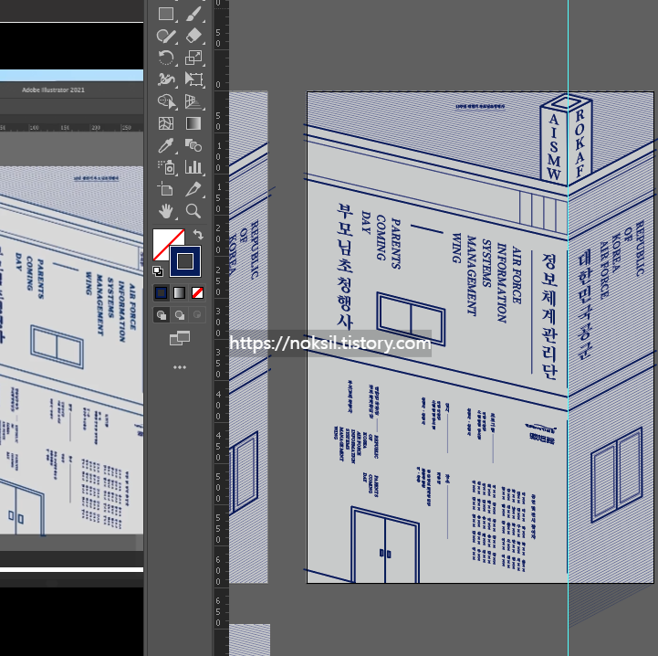This screenshot has width=658, height=656.
Task: Apply Gradient mode button
Action: 179,293
